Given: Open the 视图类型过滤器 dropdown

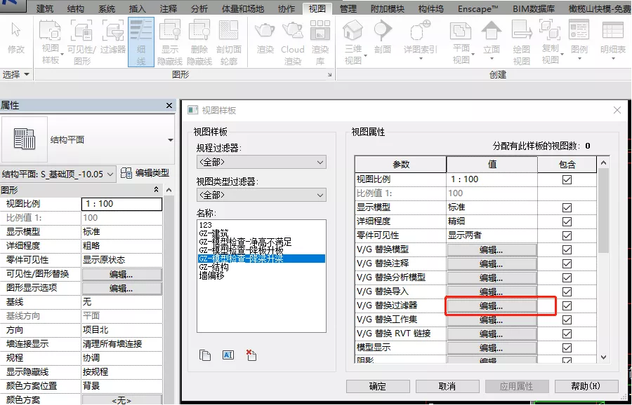Looking at the screenshot, I should [261, 195].
